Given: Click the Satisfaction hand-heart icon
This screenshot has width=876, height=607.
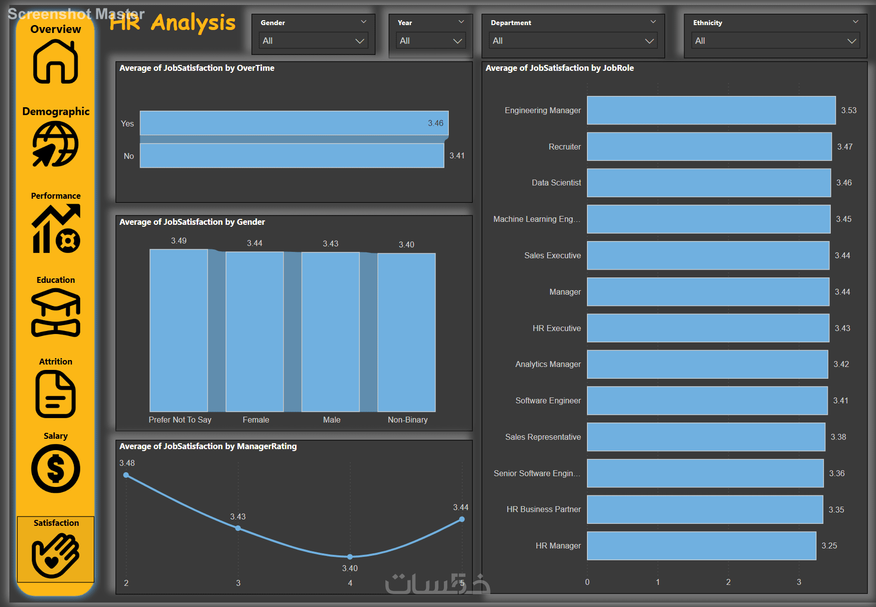Looking at the screenshot, I should click(56, 555).
